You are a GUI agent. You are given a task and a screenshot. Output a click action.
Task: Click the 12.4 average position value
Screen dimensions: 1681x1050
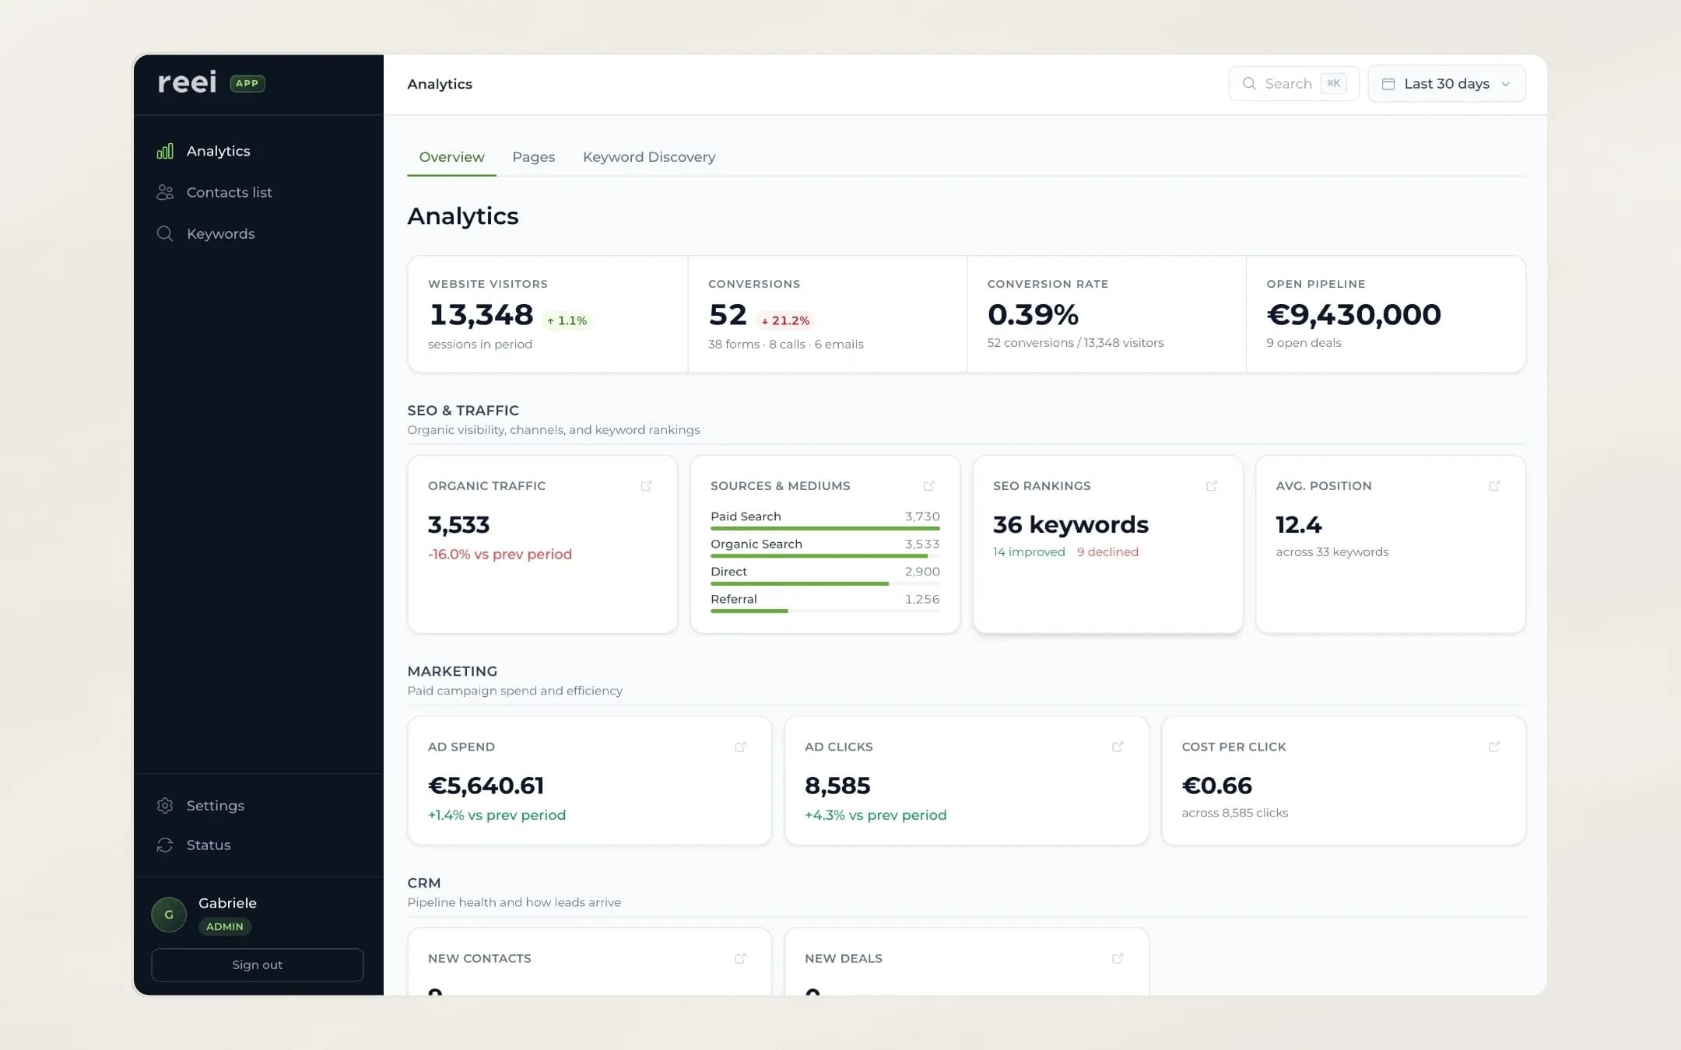point(1298,525)
